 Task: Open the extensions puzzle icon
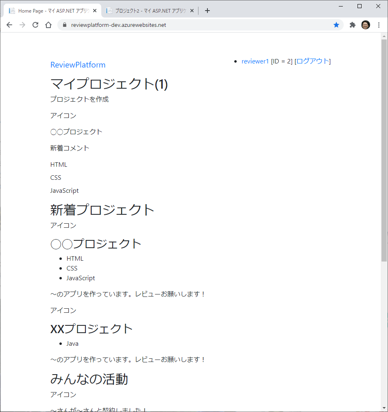pos(353,25)
